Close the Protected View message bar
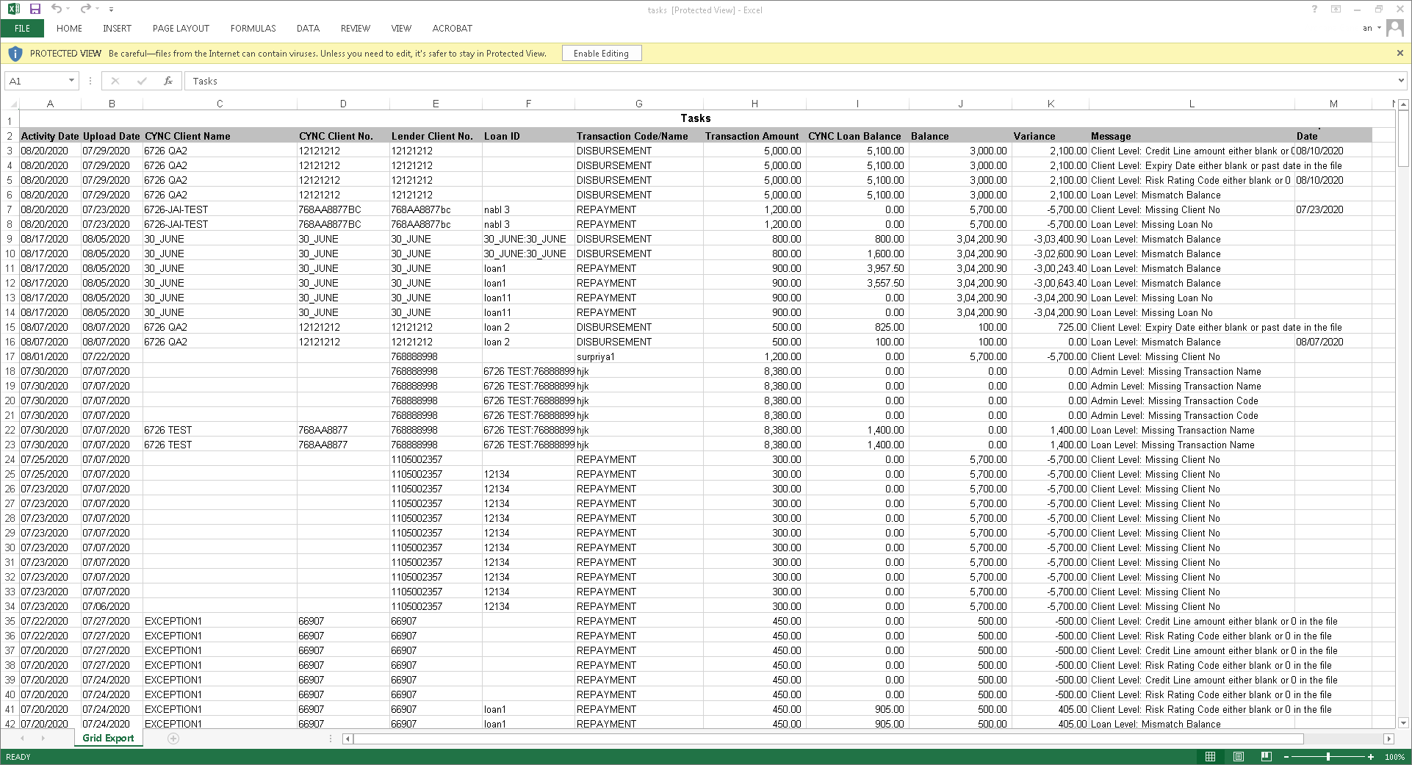This screenshot has height=765, width=1412. 1400,53
